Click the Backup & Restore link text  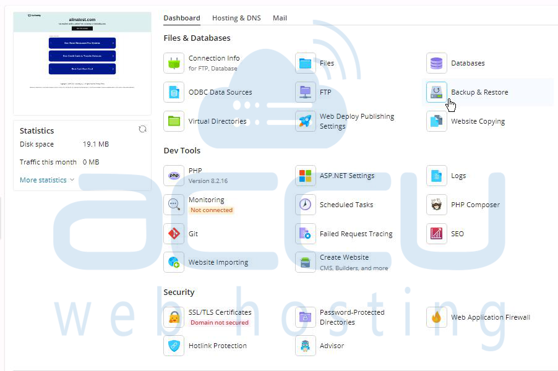tap(479, 92)
